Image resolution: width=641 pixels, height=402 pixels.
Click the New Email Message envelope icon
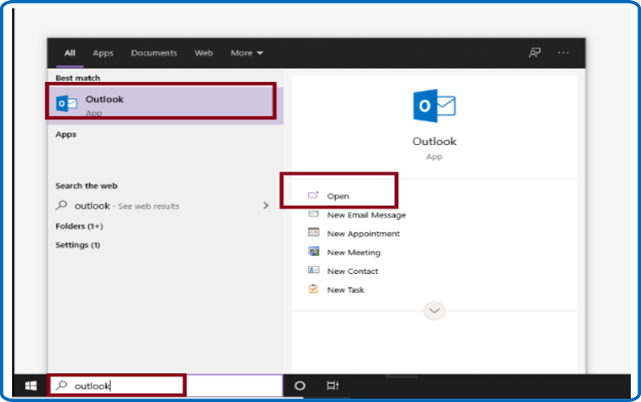(314, 214)
